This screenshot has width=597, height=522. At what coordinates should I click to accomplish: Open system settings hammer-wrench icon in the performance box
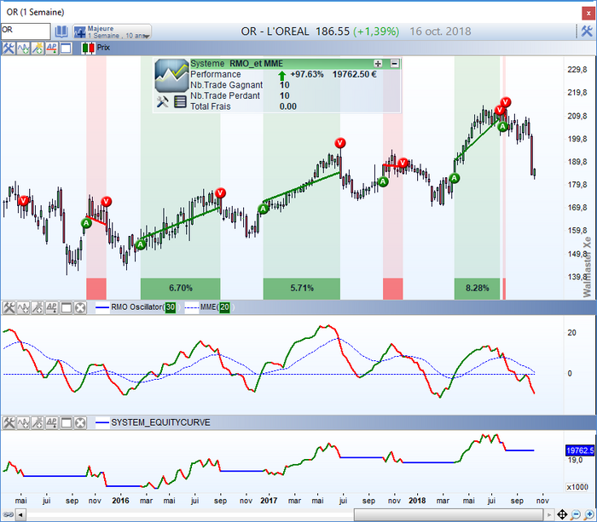(x=163, y=102)
